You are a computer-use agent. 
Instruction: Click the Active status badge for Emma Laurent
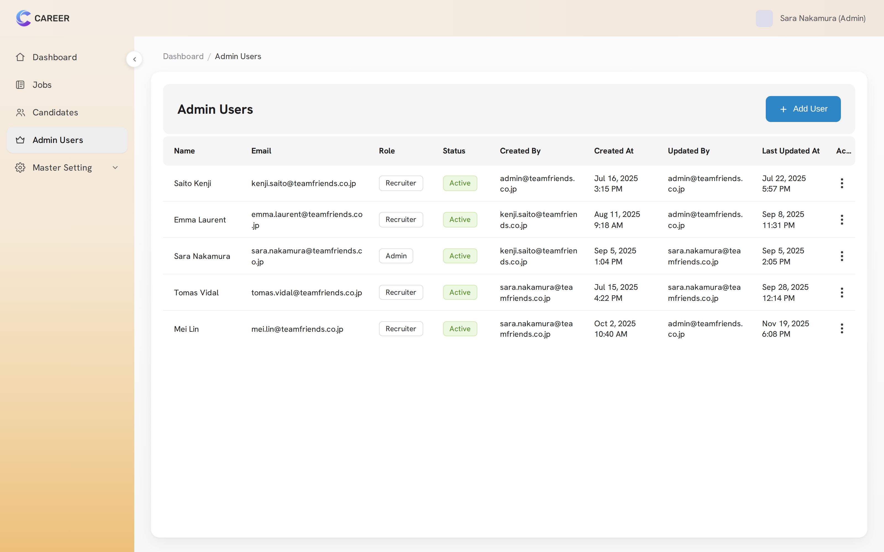[460, 220]
